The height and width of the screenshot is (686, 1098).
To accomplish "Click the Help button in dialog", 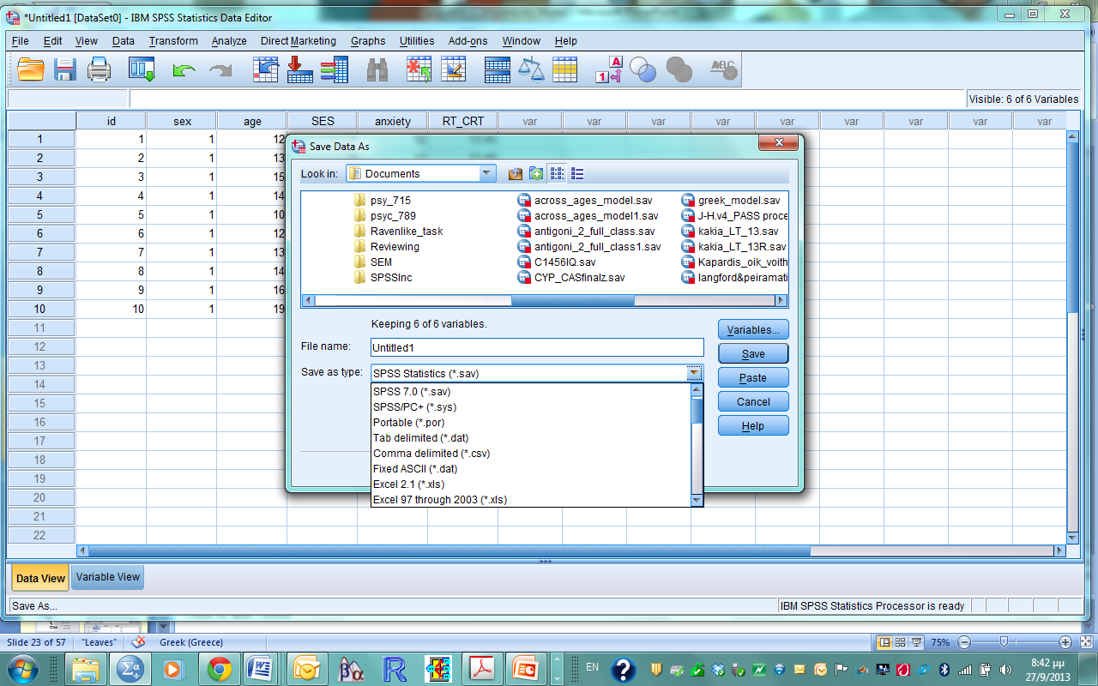I will coord(753,425).
